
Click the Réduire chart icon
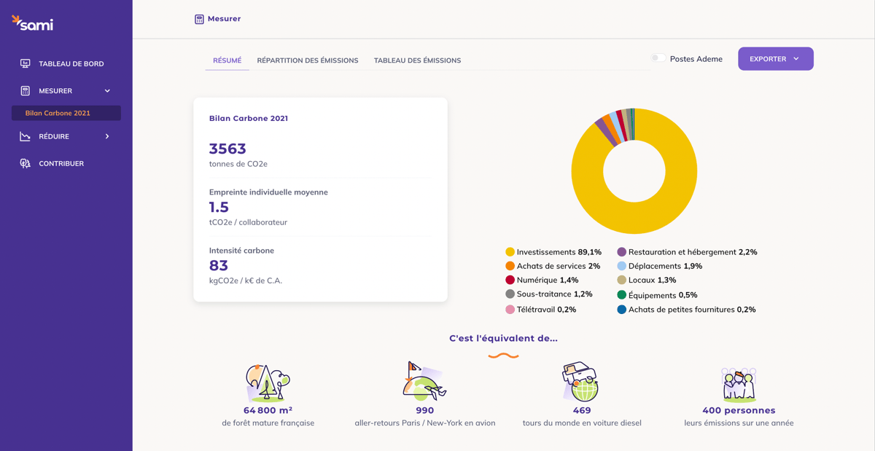(x=26, y=136)
